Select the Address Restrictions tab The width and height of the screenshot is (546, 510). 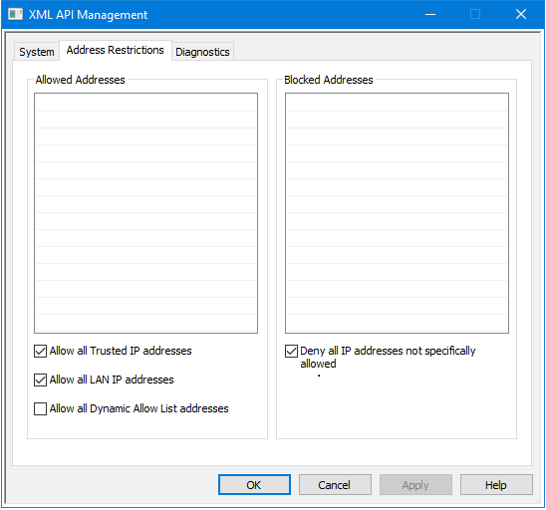click(x=116, y=50)
